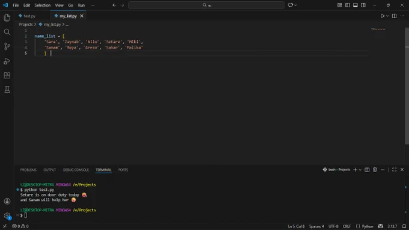Select the my_list.py editor tab

pyautogui.click(x=68, y=16)
